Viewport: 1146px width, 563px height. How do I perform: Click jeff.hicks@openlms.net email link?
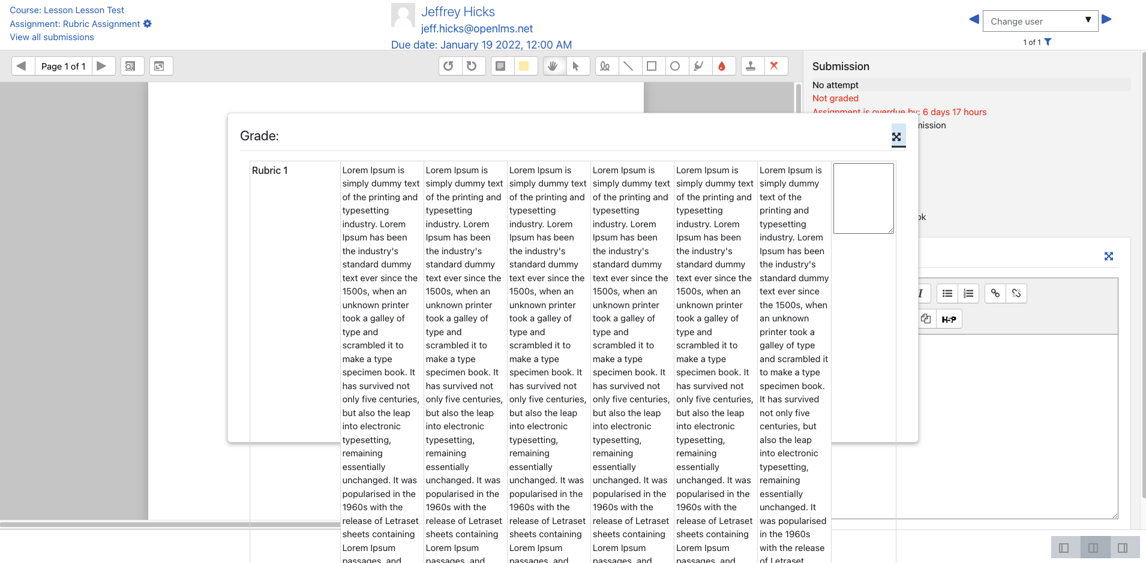click(x=477, y=29)
